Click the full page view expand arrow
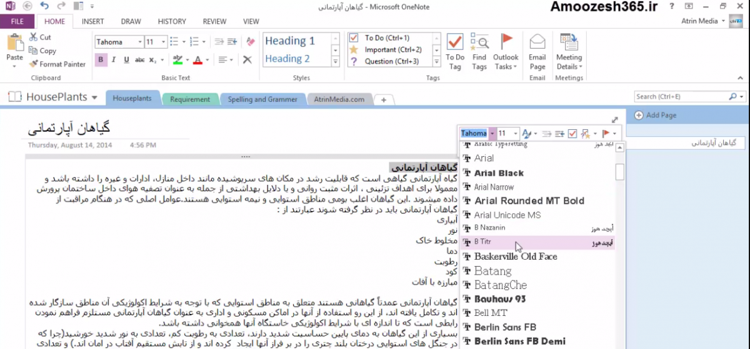Screen dimensions: 750x349 coord(614,120)
